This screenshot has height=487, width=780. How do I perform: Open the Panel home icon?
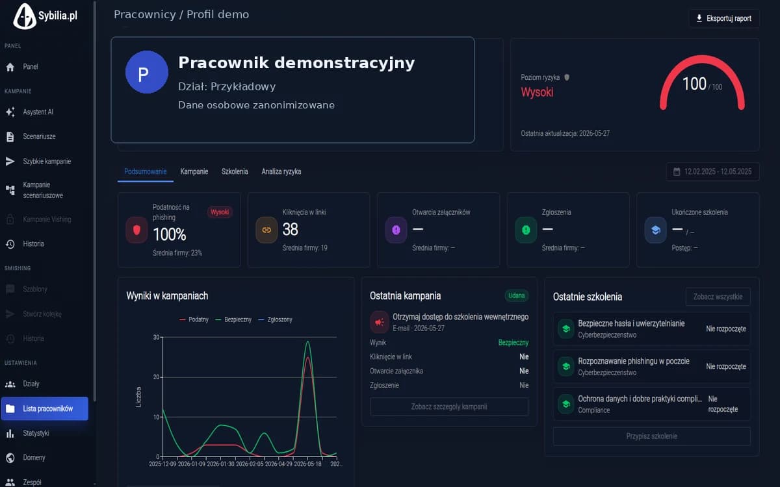point(10,67)
